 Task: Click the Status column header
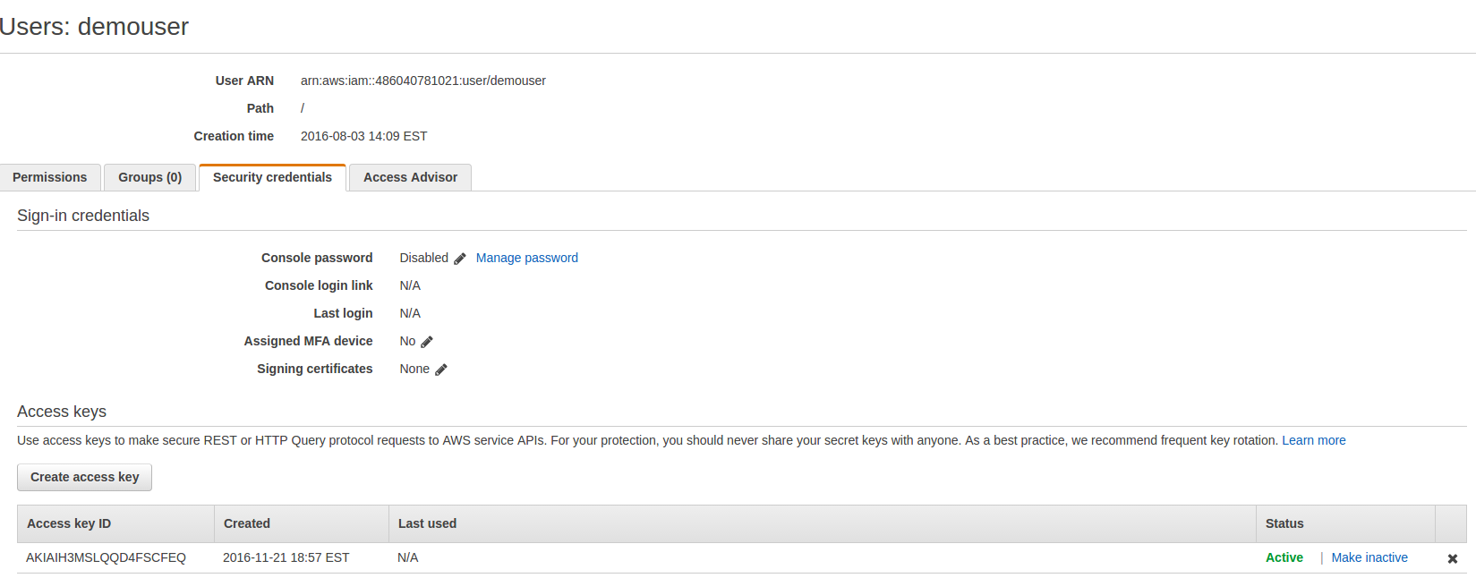point(1284,523)
